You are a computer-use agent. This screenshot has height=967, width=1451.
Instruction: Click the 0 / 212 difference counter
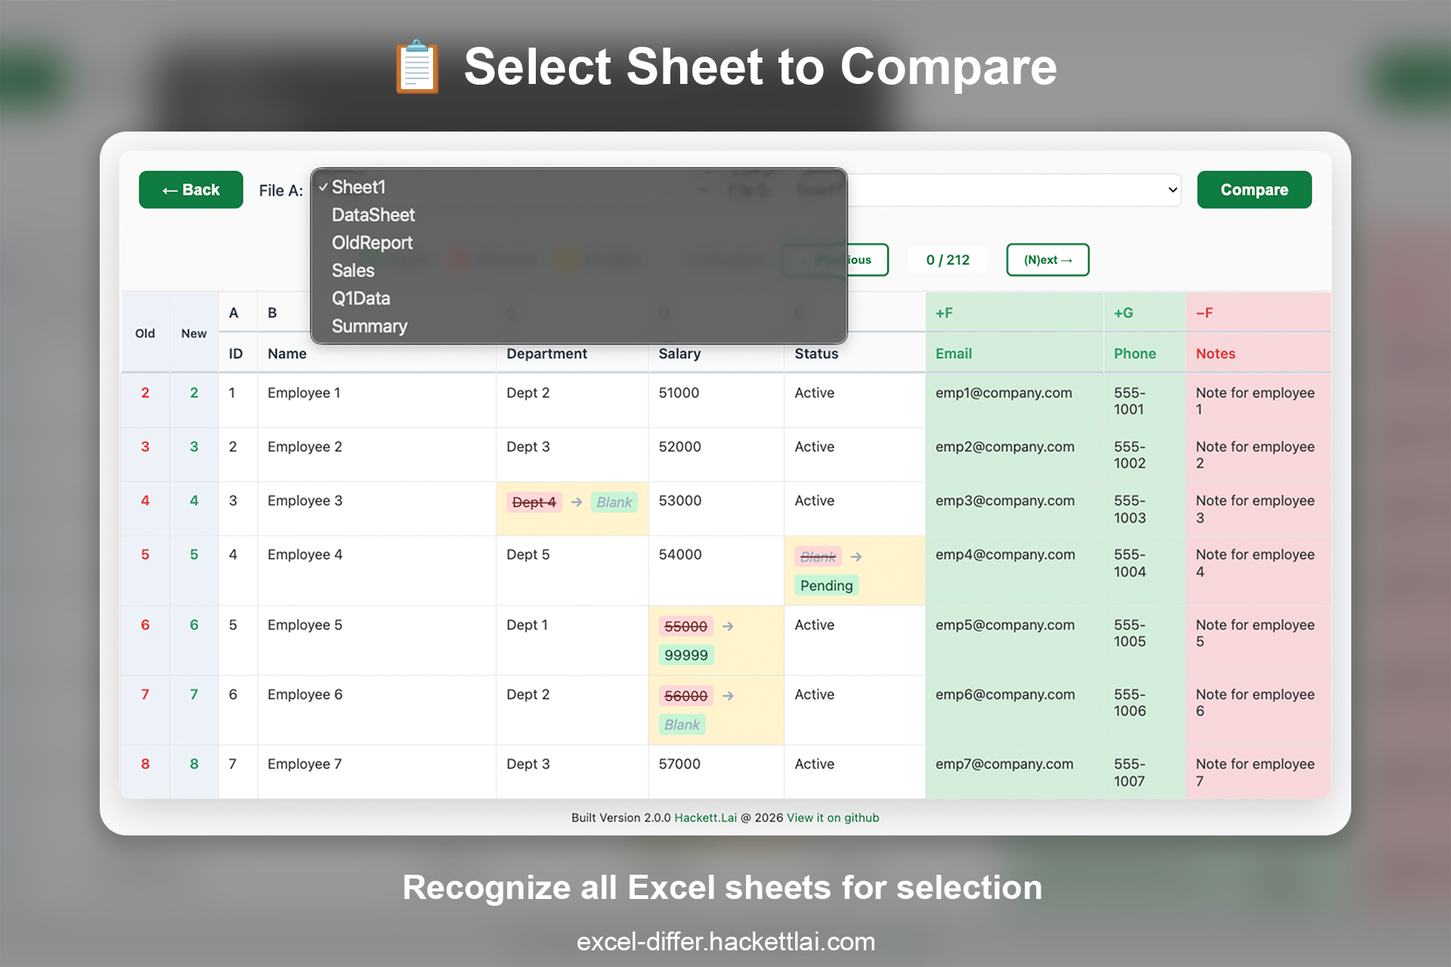click(947, 259)
